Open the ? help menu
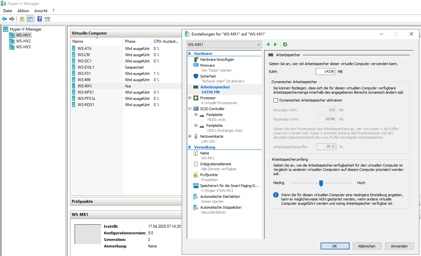Screen dimensions: 421x256 coord(53,11)
